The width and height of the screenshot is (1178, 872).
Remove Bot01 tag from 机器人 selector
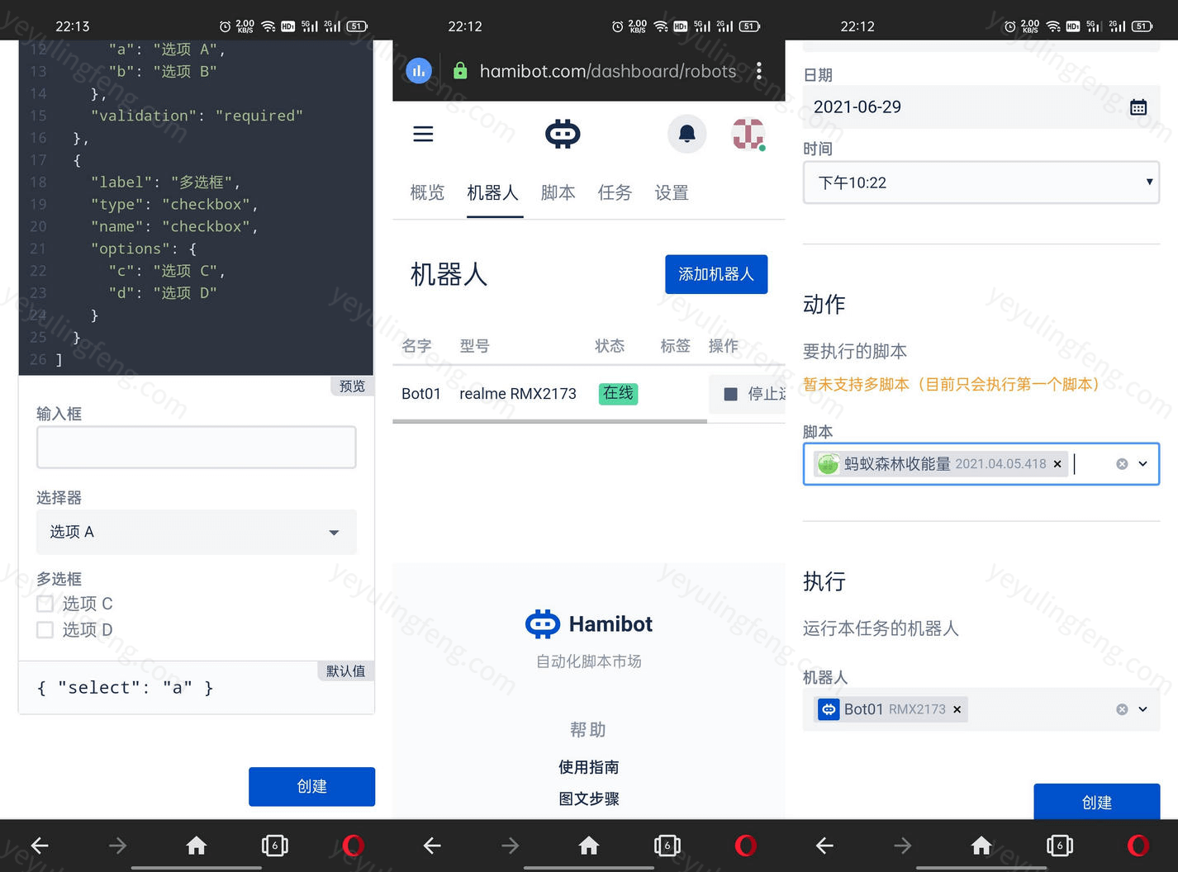tap(957, 709)
